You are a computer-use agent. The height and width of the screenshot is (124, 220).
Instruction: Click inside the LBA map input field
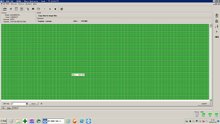point(19,104)
